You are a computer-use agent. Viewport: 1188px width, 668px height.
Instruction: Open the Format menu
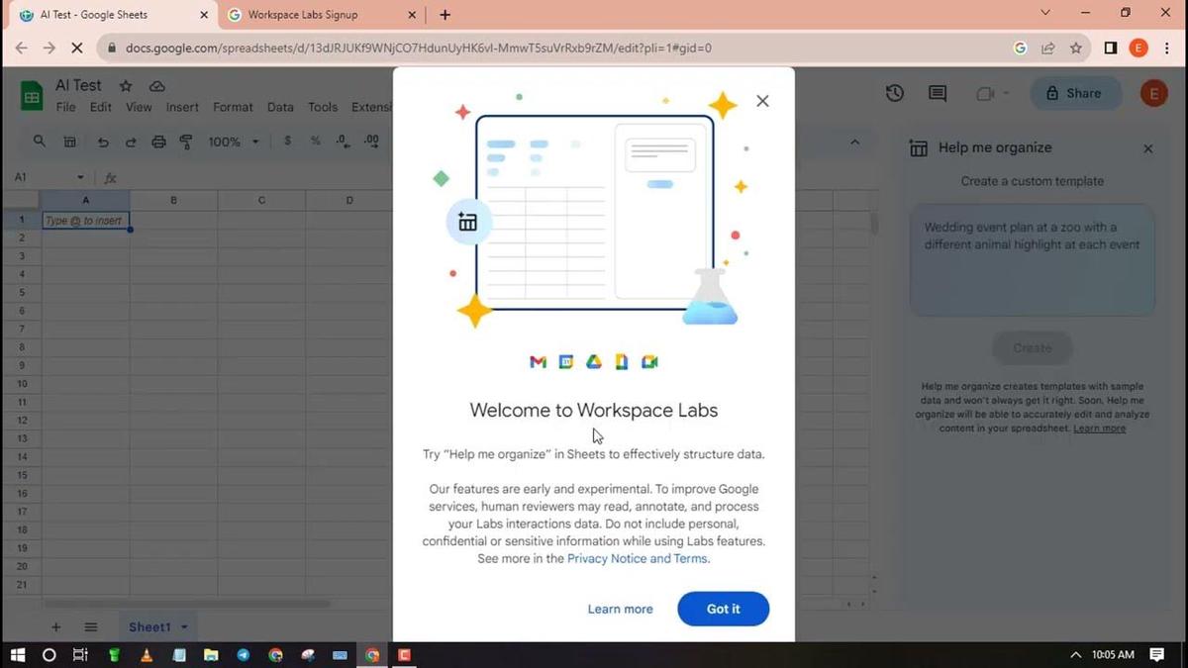point(233,107)
